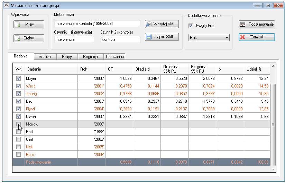Image resolution: width=285 pixels, height=184 pixels.
Task: Click the Badanie column header
Action: coord(51,69)
